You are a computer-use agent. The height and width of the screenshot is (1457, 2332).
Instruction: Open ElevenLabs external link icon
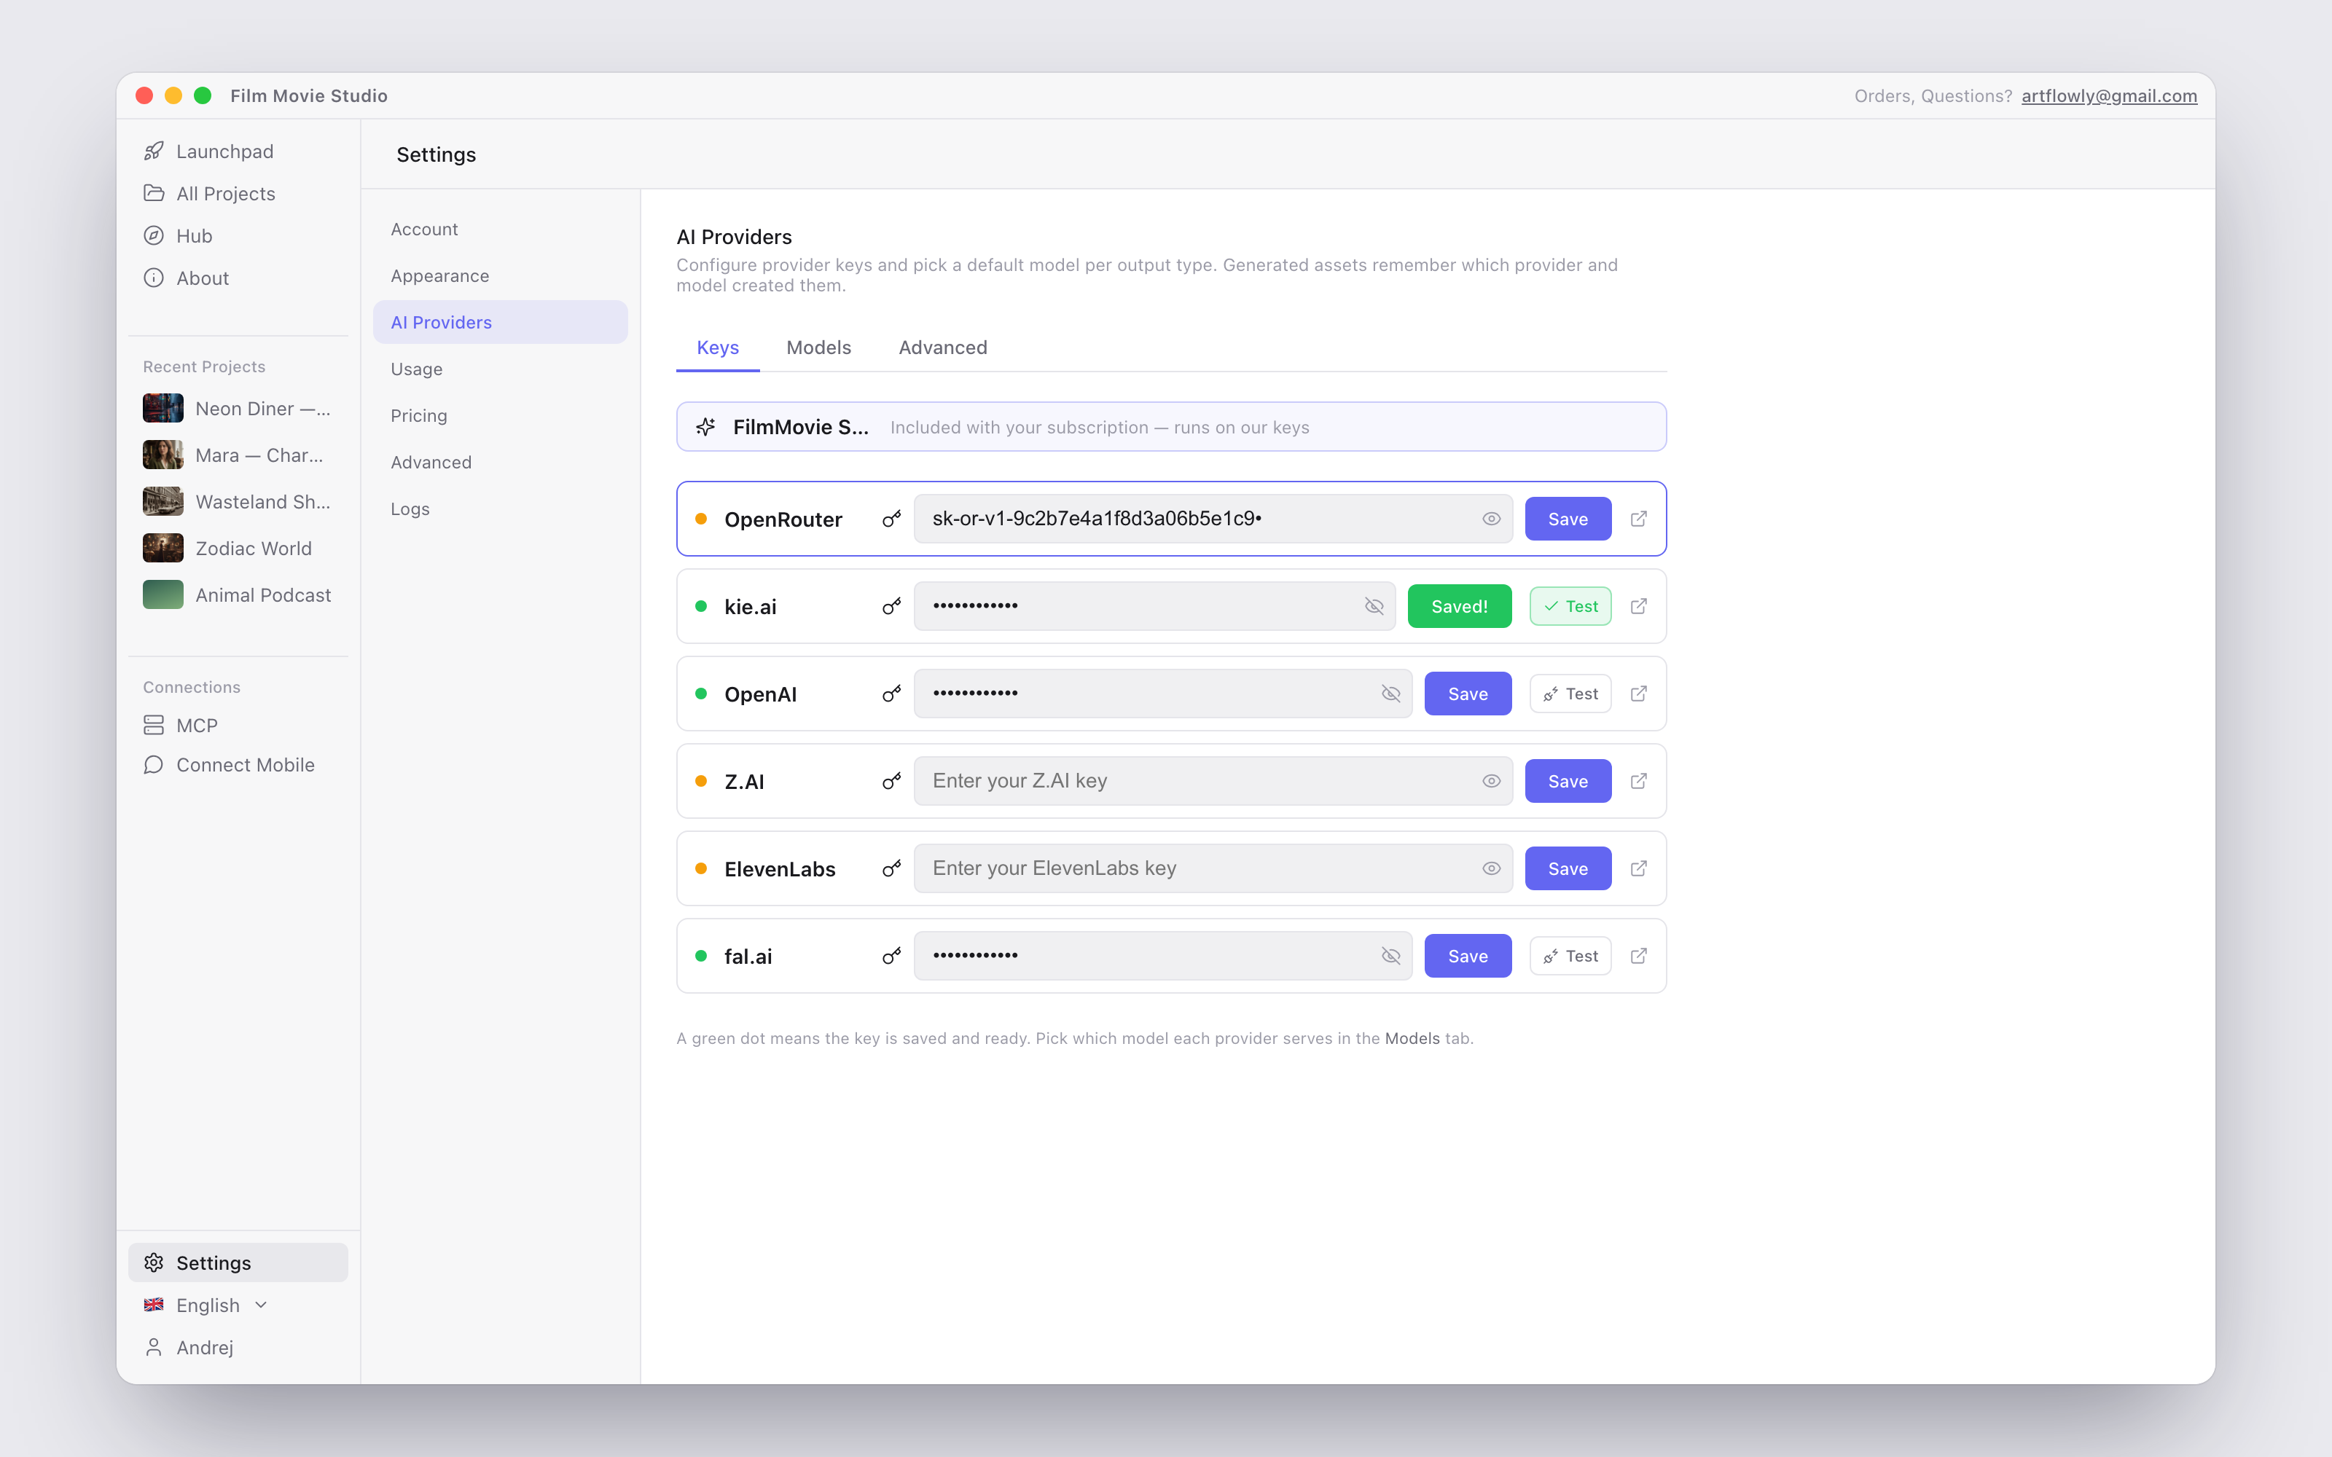1638,868
